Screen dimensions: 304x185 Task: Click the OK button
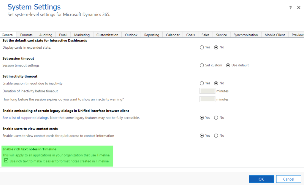[261, 179]
